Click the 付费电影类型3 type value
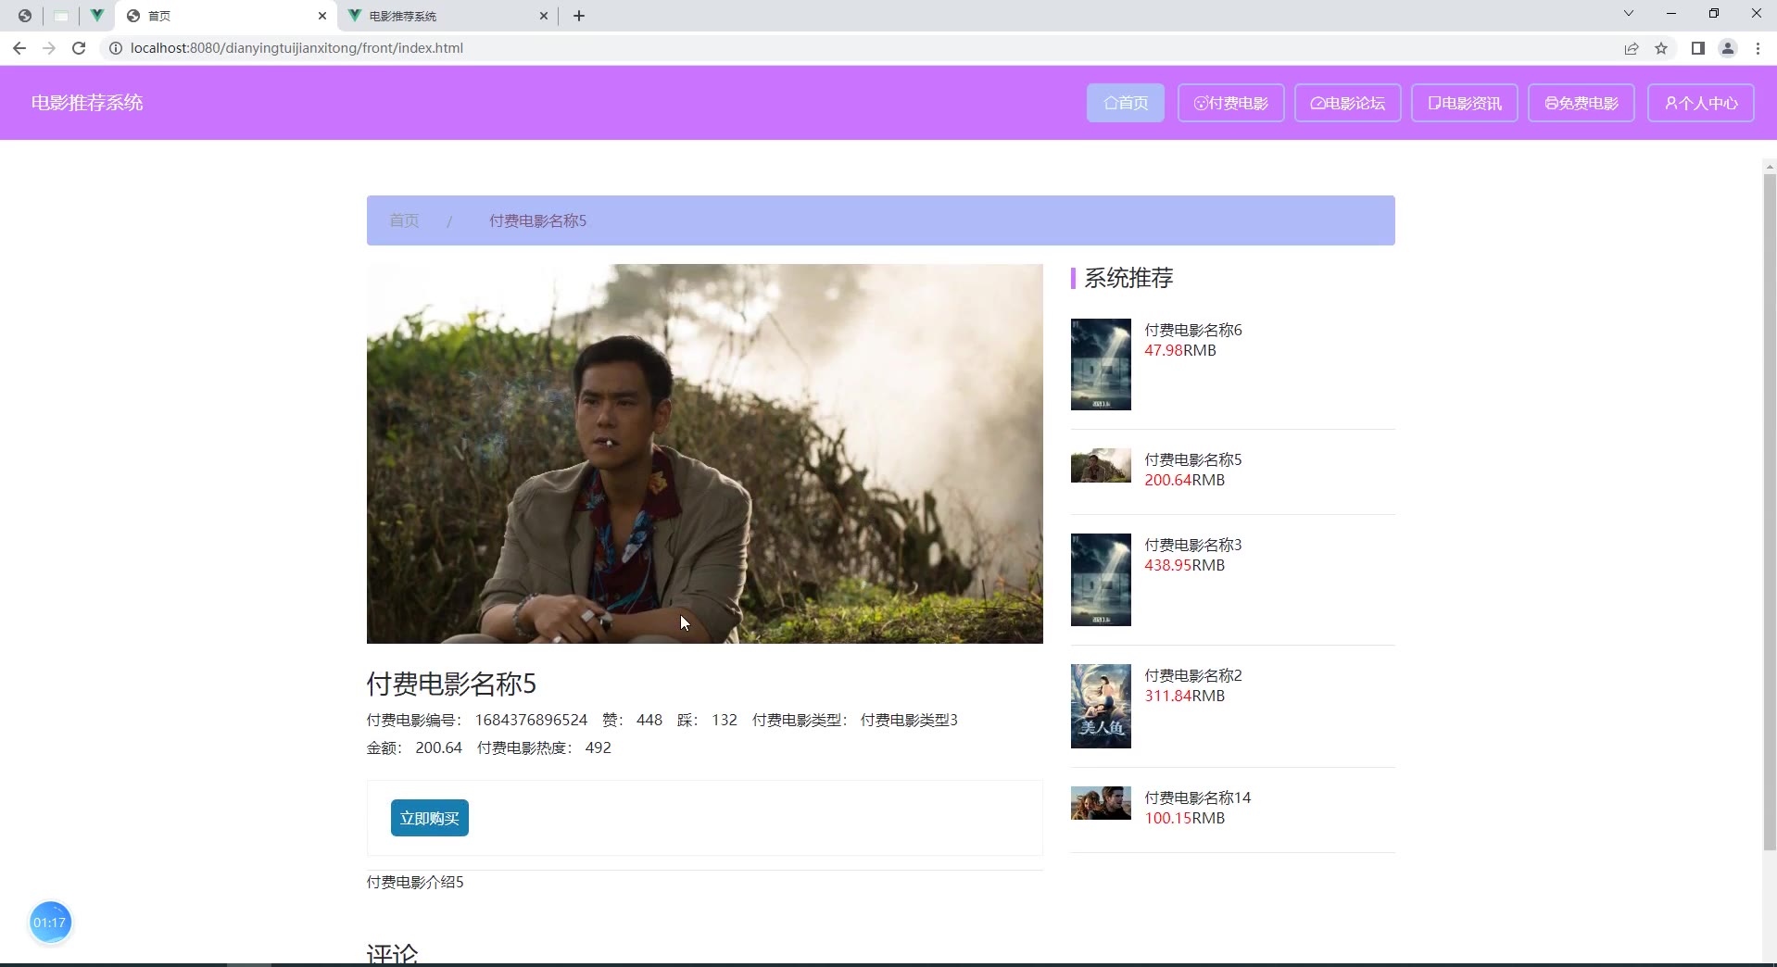1777x967 pixels. 909,720
